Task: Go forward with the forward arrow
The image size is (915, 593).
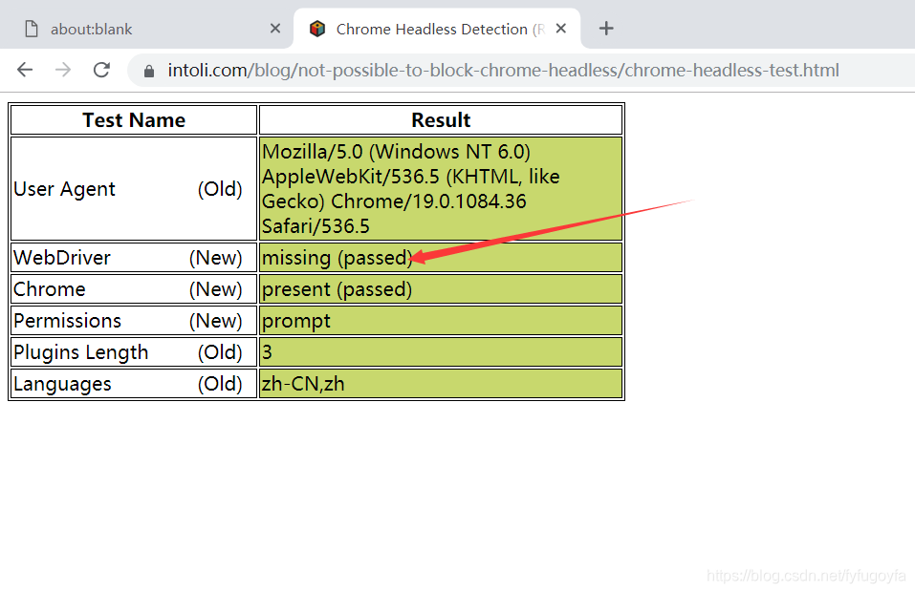Action: coord(63,70)
